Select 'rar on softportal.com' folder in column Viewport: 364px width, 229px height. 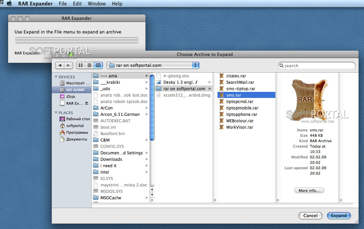[184, 89]
